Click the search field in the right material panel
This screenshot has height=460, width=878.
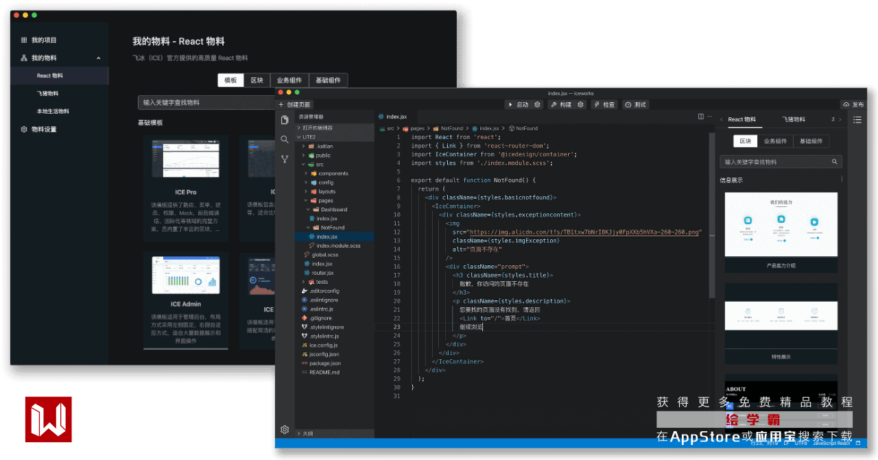(x=781, y=162)
